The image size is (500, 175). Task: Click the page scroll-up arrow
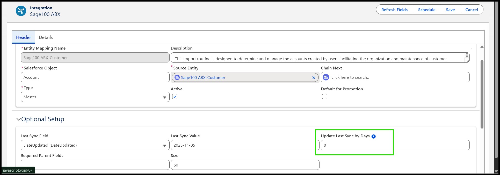click(482, 47)
